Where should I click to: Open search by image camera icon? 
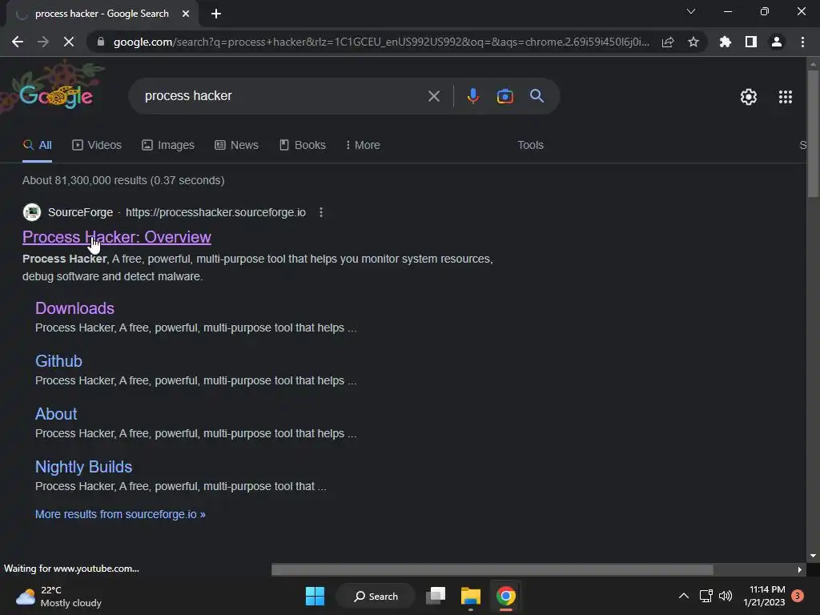pyautogui.click(x=504, y=96)
